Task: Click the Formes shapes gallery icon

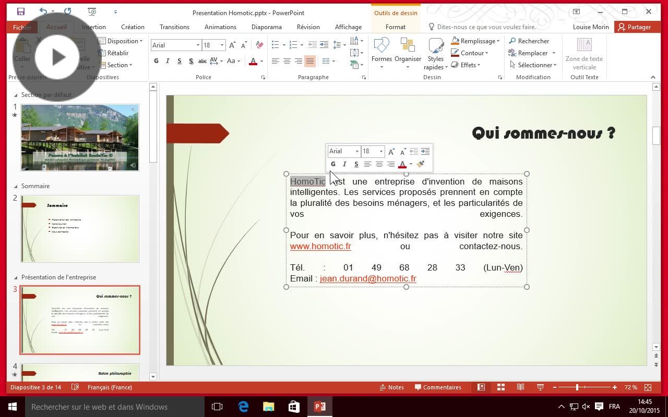Action: click(x=381, y=46)
